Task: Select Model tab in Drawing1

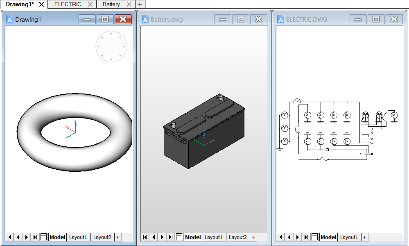Action: [57, 237]
